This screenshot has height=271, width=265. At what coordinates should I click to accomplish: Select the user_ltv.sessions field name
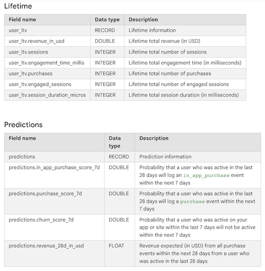[x=29, y=52]
